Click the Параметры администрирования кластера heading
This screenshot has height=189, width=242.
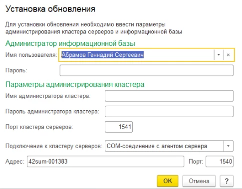[75, 84]
